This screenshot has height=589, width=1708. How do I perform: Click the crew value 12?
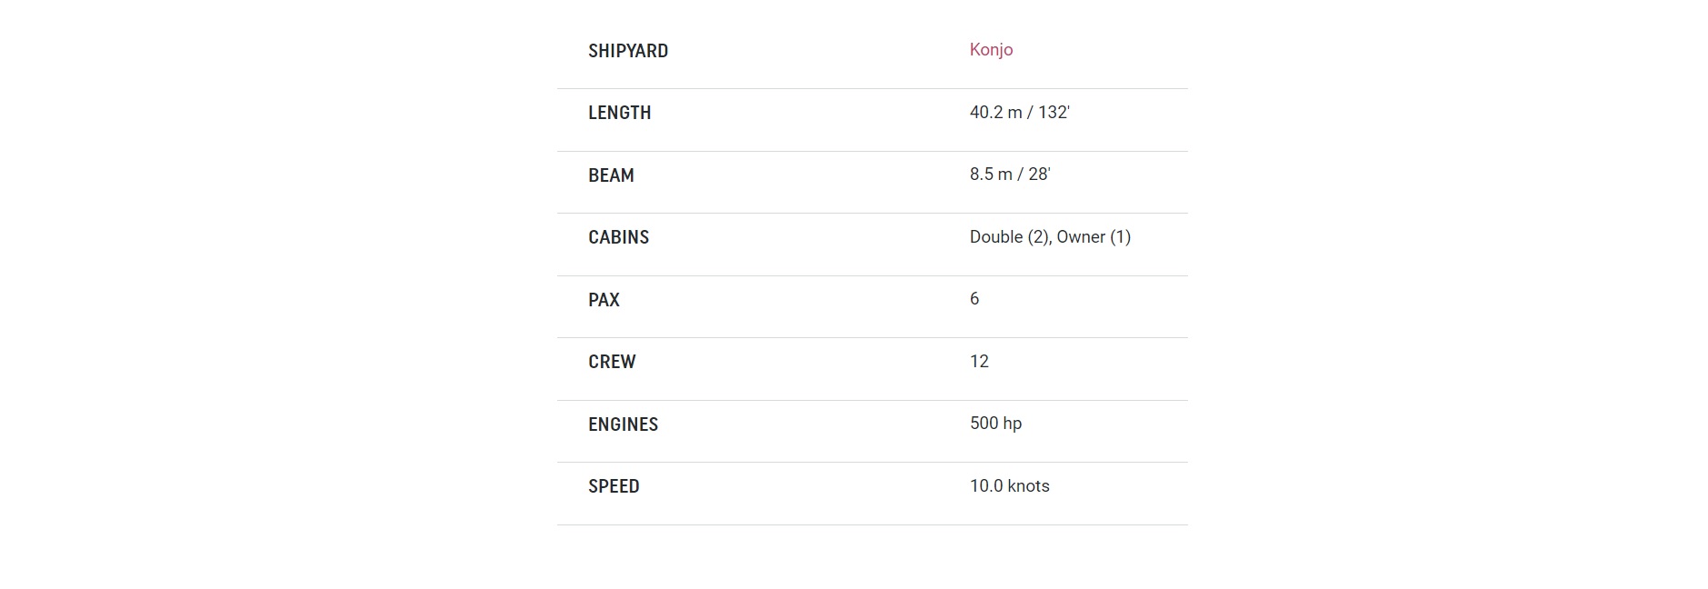coord(979,361)
